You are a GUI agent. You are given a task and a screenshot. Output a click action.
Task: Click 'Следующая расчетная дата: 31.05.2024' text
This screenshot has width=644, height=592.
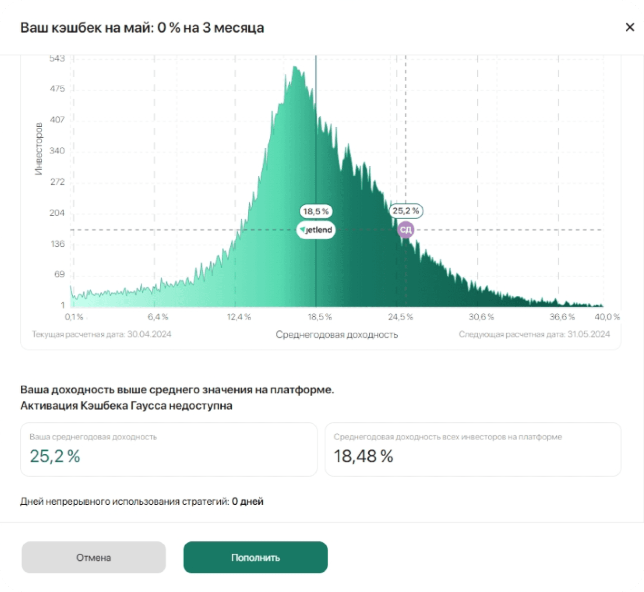(534, 334)
